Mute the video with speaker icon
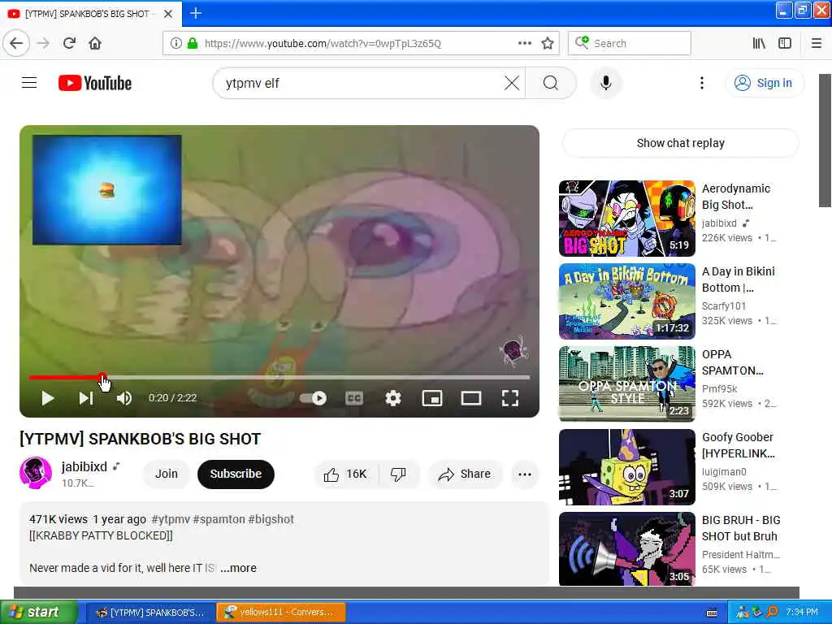This screenshot has height=624, width=832. 124,398
